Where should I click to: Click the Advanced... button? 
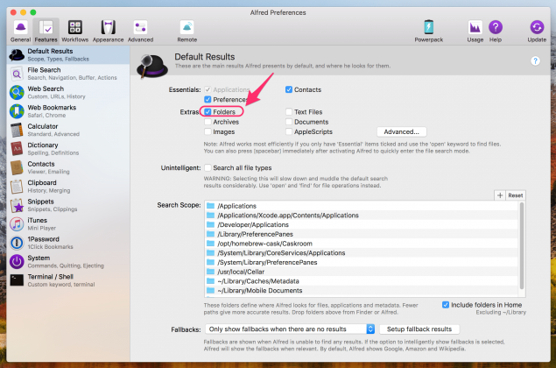[401, 131]
